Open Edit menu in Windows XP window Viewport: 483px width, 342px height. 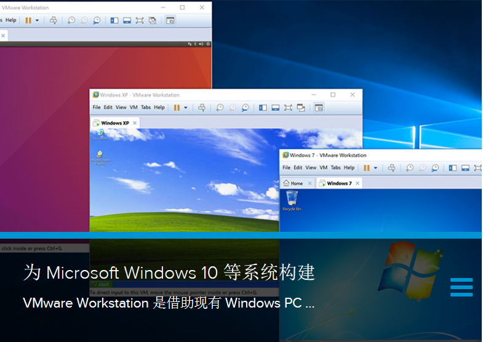[x=108, y=108]
